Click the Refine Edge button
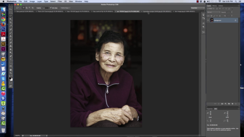Screen dimensions: 244x137 tap(65, 8)
